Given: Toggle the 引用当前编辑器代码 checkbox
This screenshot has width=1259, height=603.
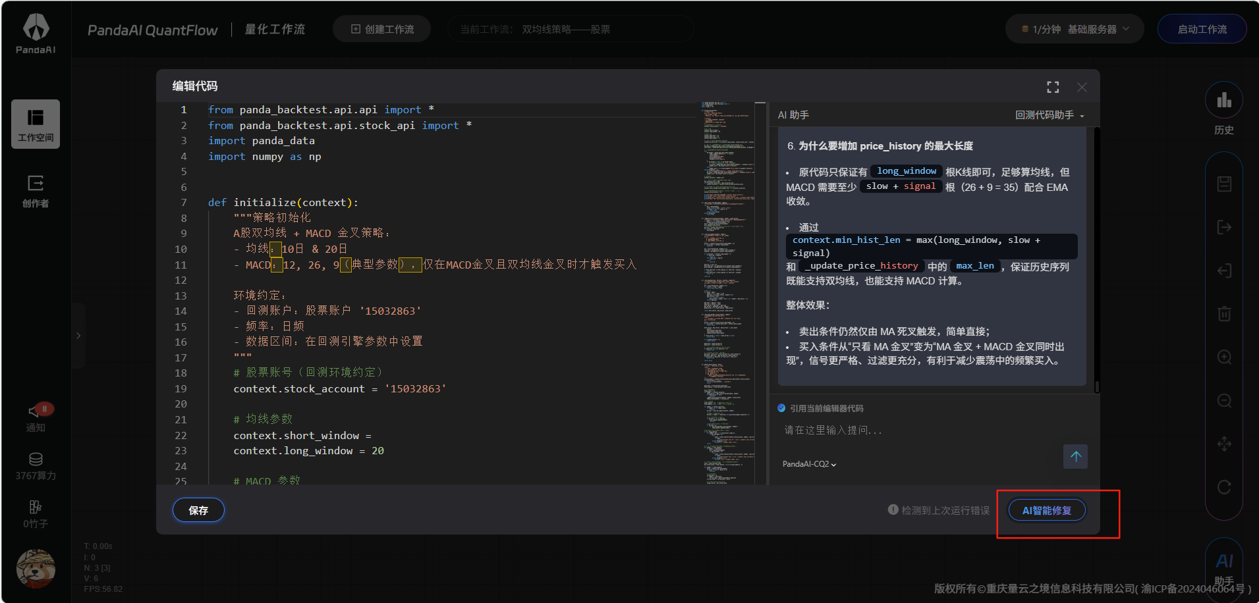Looking at the screenshot, I should (x=781, y=408).
